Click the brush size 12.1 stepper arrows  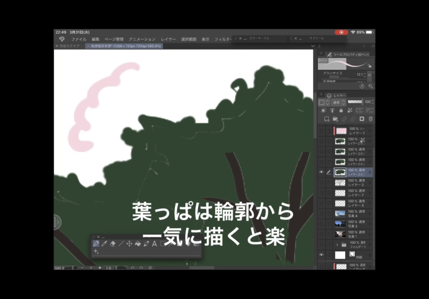tap(365, 74)
